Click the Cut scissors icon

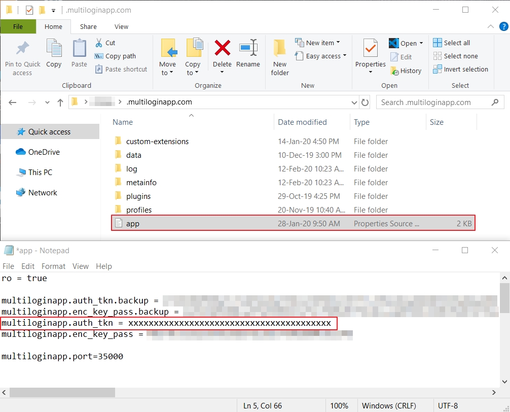point(99,43)
